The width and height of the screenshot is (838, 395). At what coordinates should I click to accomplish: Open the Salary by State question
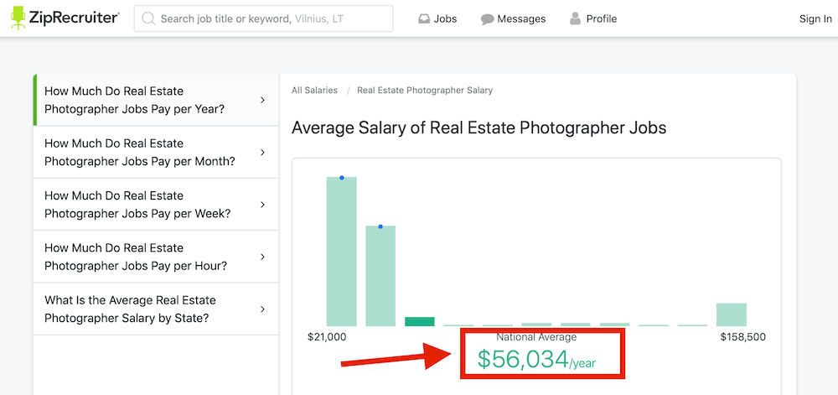(130, 309)
